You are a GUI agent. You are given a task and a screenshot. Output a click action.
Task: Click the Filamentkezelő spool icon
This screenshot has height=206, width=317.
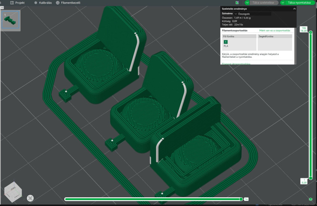(57, 3)
